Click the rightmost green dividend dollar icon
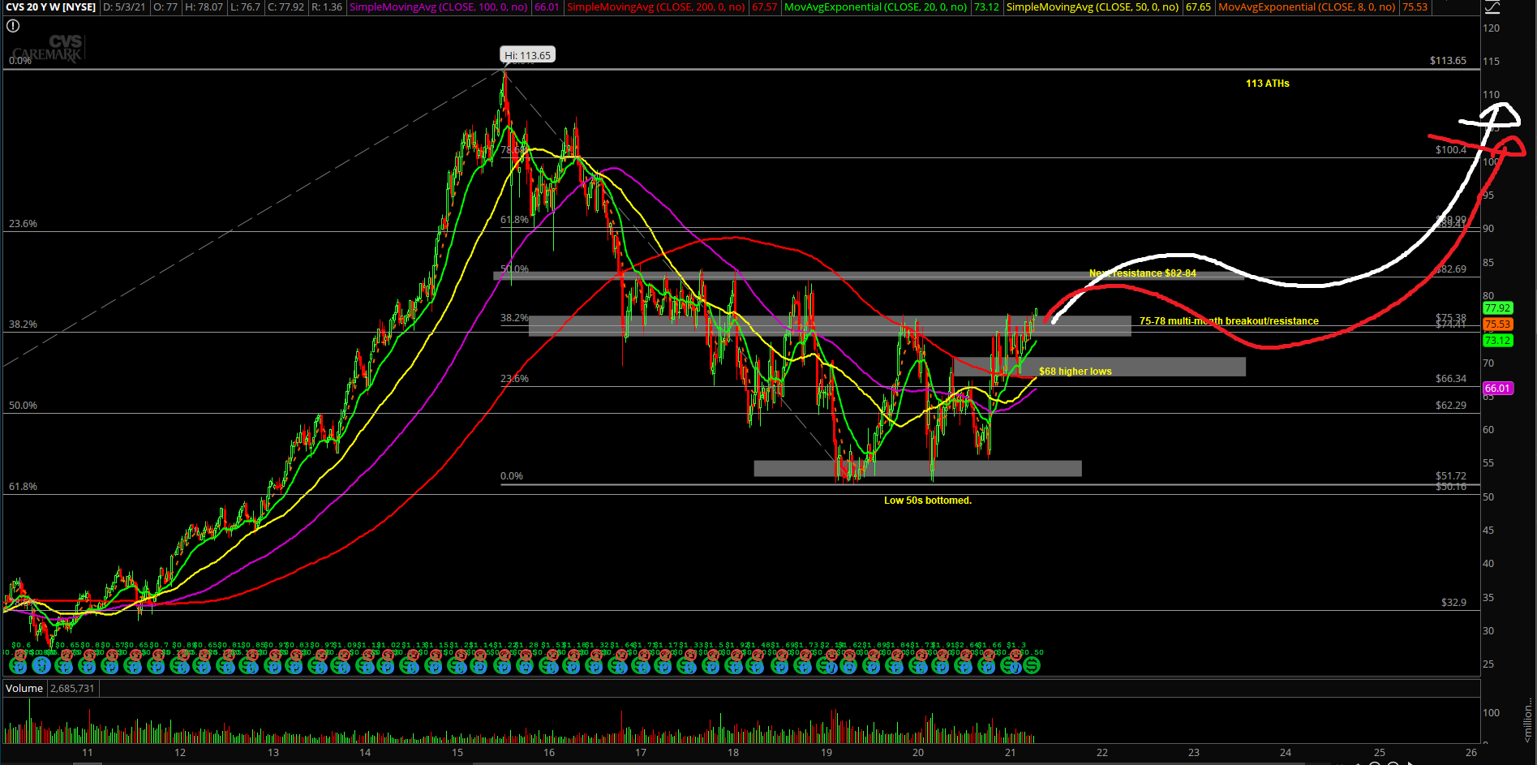 click(1032, 665)
